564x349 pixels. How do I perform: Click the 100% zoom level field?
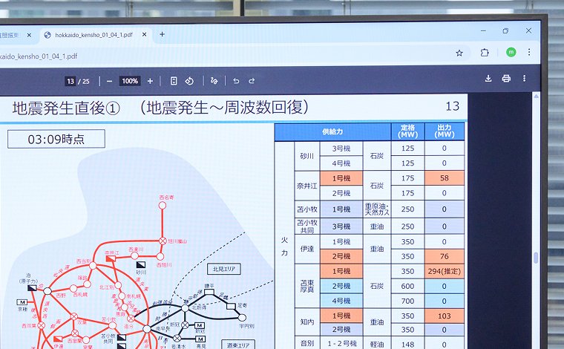tap(130, 81)
